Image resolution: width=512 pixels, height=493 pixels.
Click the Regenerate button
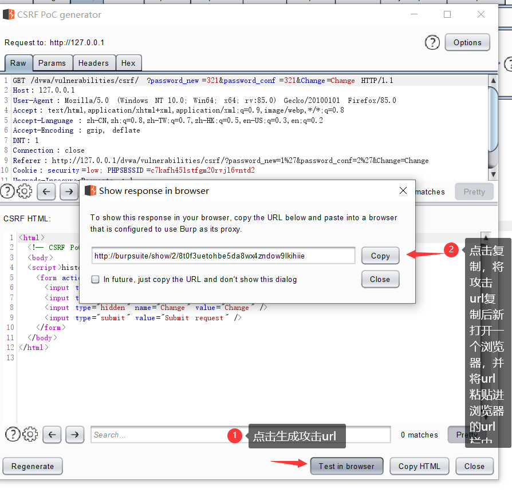pyautogui.click(x=33, y=466)
